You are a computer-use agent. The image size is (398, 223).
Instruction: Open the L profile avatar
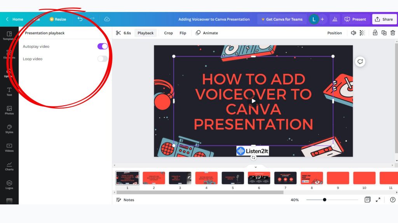pos(314,19)
